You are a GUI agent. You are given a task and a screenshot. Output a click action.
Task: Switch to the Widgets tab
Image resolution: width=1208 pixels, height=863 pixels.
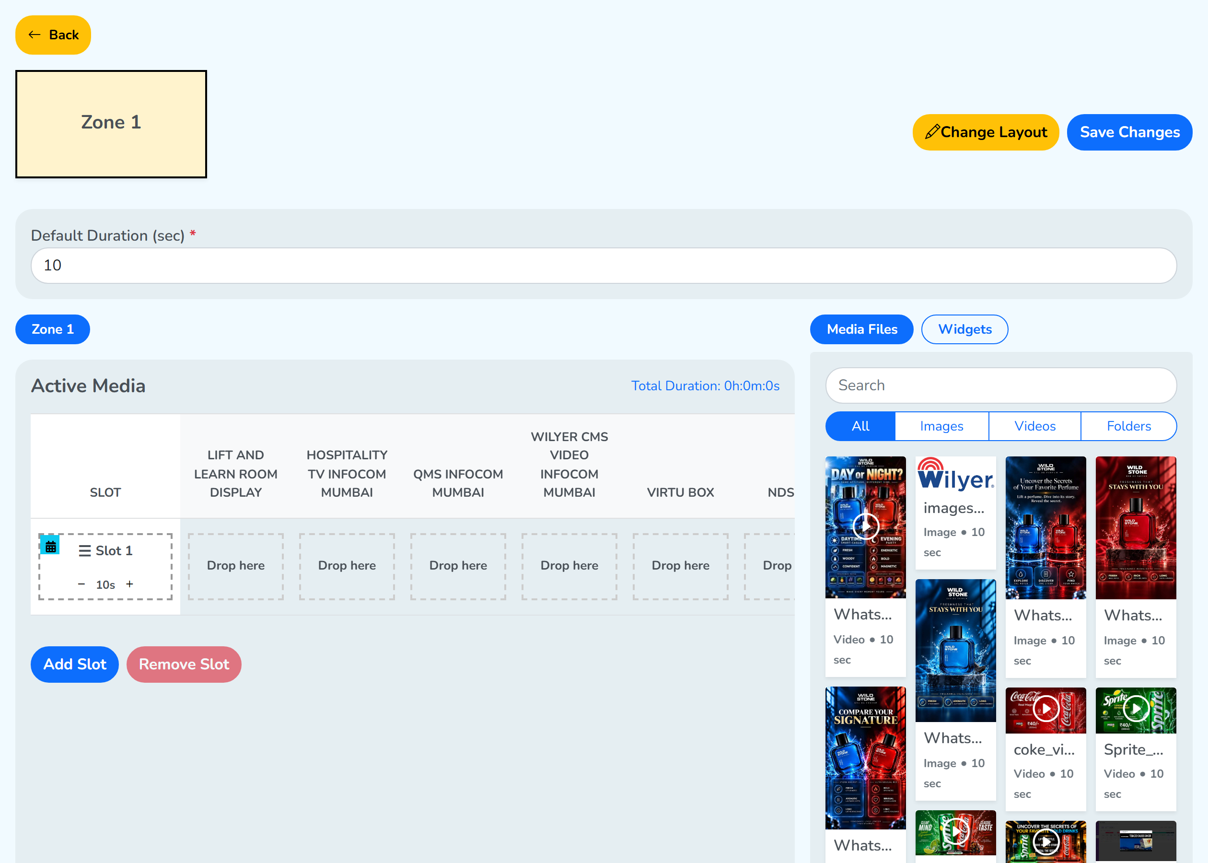(x=964, y=329)
